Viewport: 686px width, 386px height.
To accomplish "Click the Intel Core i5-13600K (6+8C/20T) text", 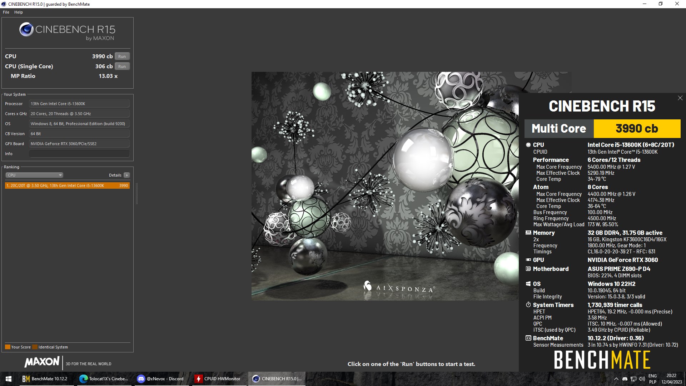I will pos(631,145).
